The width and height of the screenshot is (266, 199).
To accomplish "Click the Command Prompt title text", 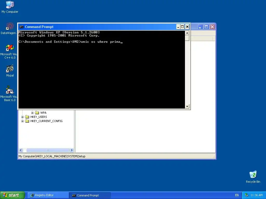I will (x=39, y=27).
